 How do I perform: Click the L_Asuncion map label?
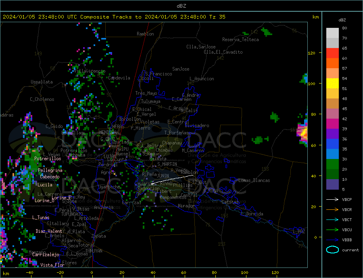pyautogui.click(x=202, y=79)
